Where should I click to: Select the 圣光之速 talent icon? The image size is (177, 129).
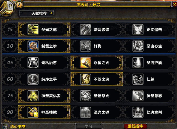pos(33,29)
